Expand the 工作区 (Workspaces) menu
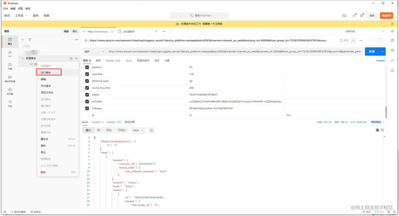 click(x=21, y=16)
